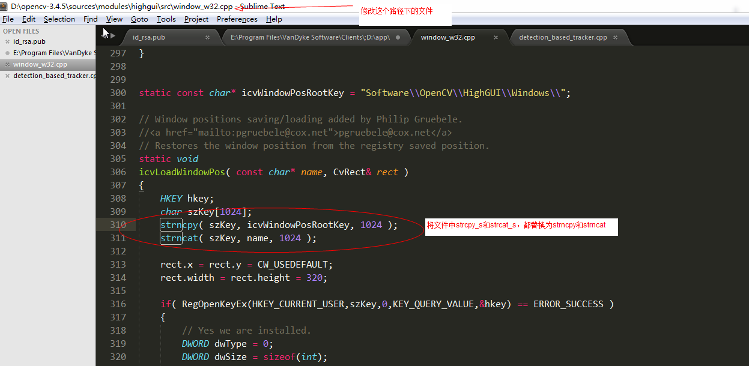Click unsaved dot beside VanDyke file in sidebar
749x366 pixels.
[7, 53]
